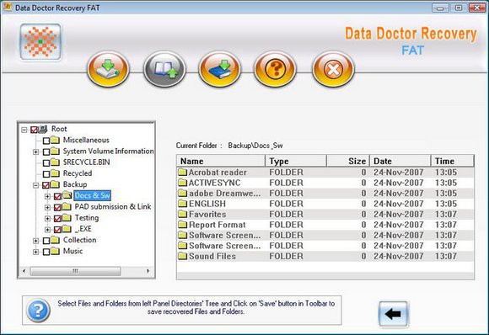
Task: Go back using the black arrow button
Action: click(x=393, y=314)
